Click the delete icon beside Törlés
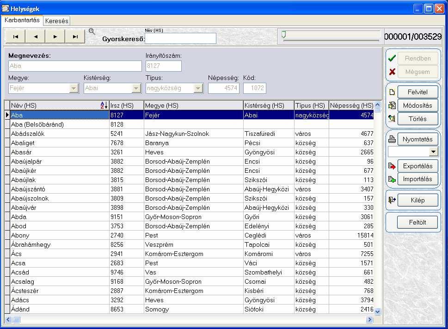This screenshot has width=448, height=329. click(x=392, y=118)
